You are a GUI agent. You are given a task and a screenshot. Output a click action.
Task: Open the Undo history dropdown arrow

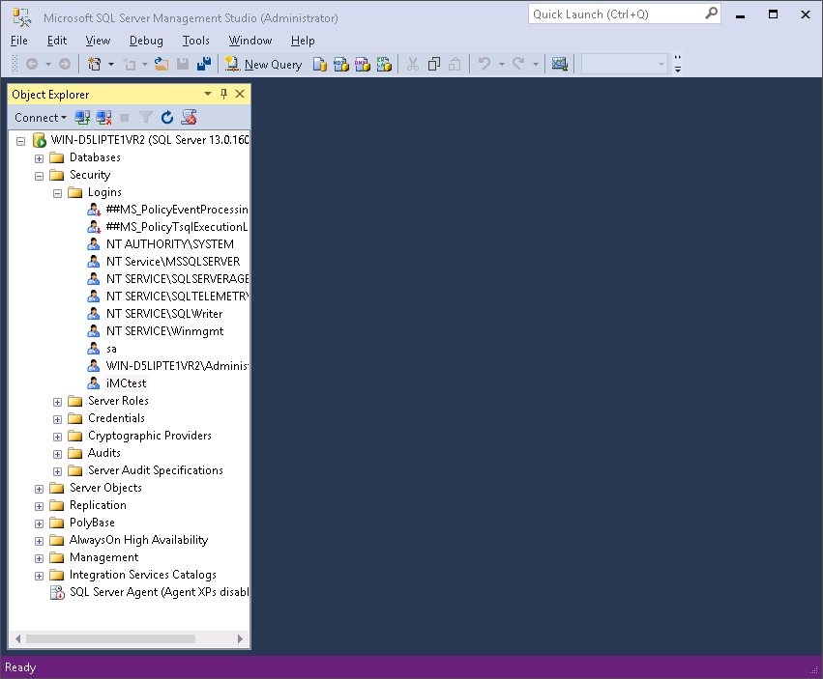click(x=502, y=65)
